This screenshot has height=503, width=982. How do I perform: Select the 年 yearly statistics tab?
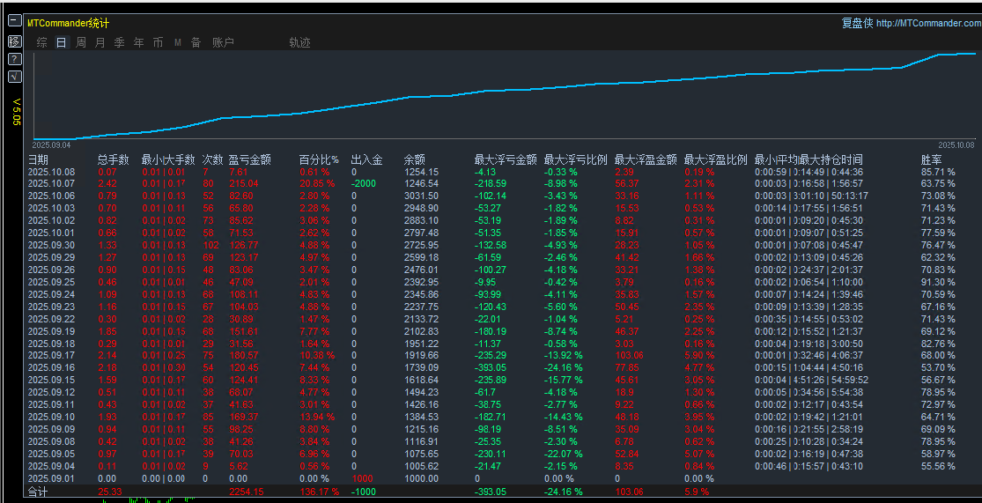pos(138,42)
